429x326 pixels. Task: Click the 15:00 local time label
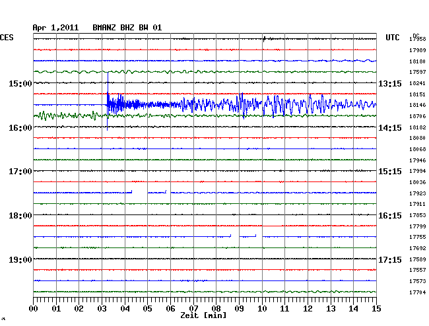point(20,84)
